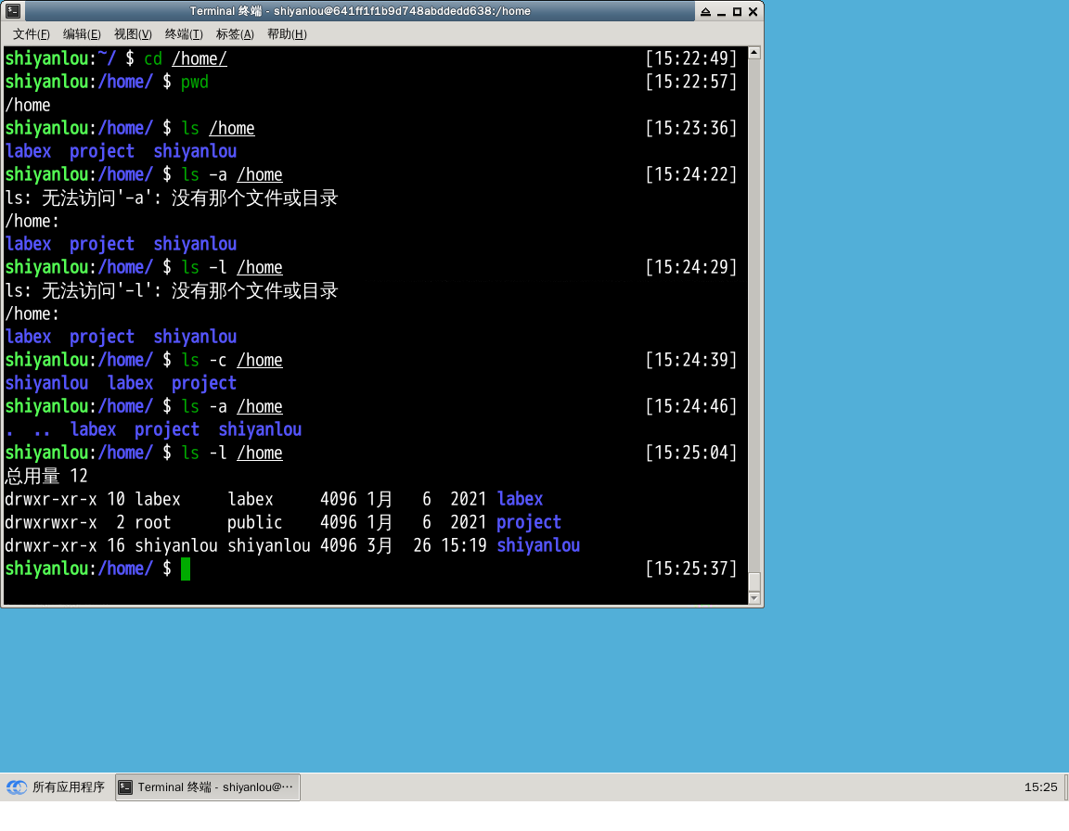Click the underlined /home/ path after cd
The height and width of the screenshot is (831, 1069).
click(x=200, y=58)
